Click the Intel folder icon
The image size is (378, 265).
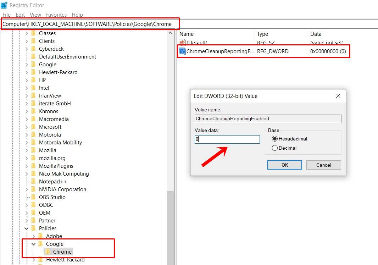click(x=33, y=88)
